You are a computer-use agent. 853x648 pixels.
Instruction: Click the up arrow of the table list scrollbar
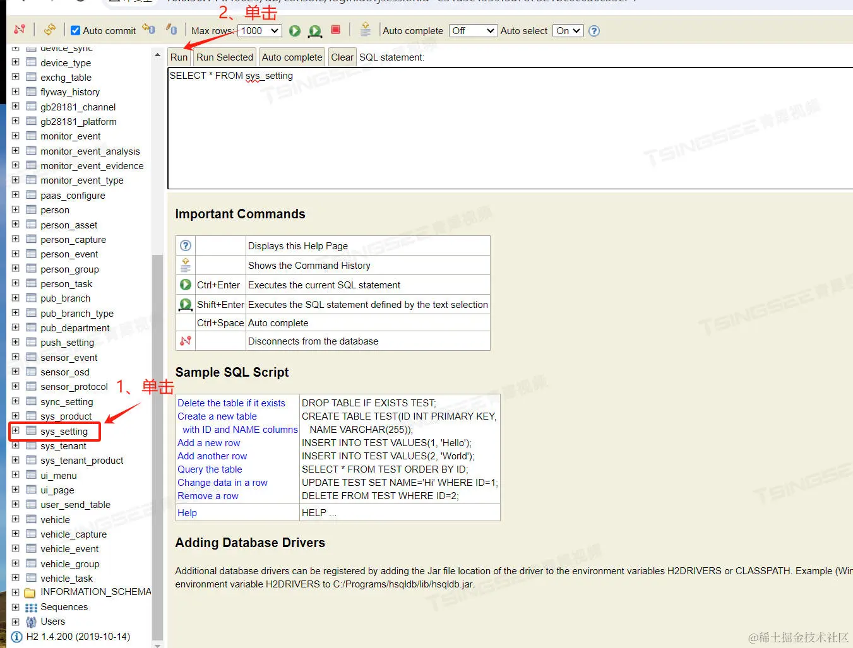point(157,55)
